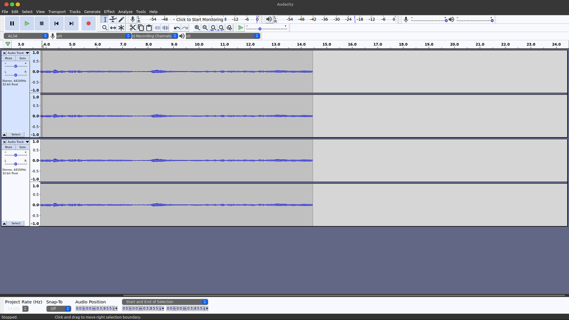Open the File menu

tap(5, 11)
